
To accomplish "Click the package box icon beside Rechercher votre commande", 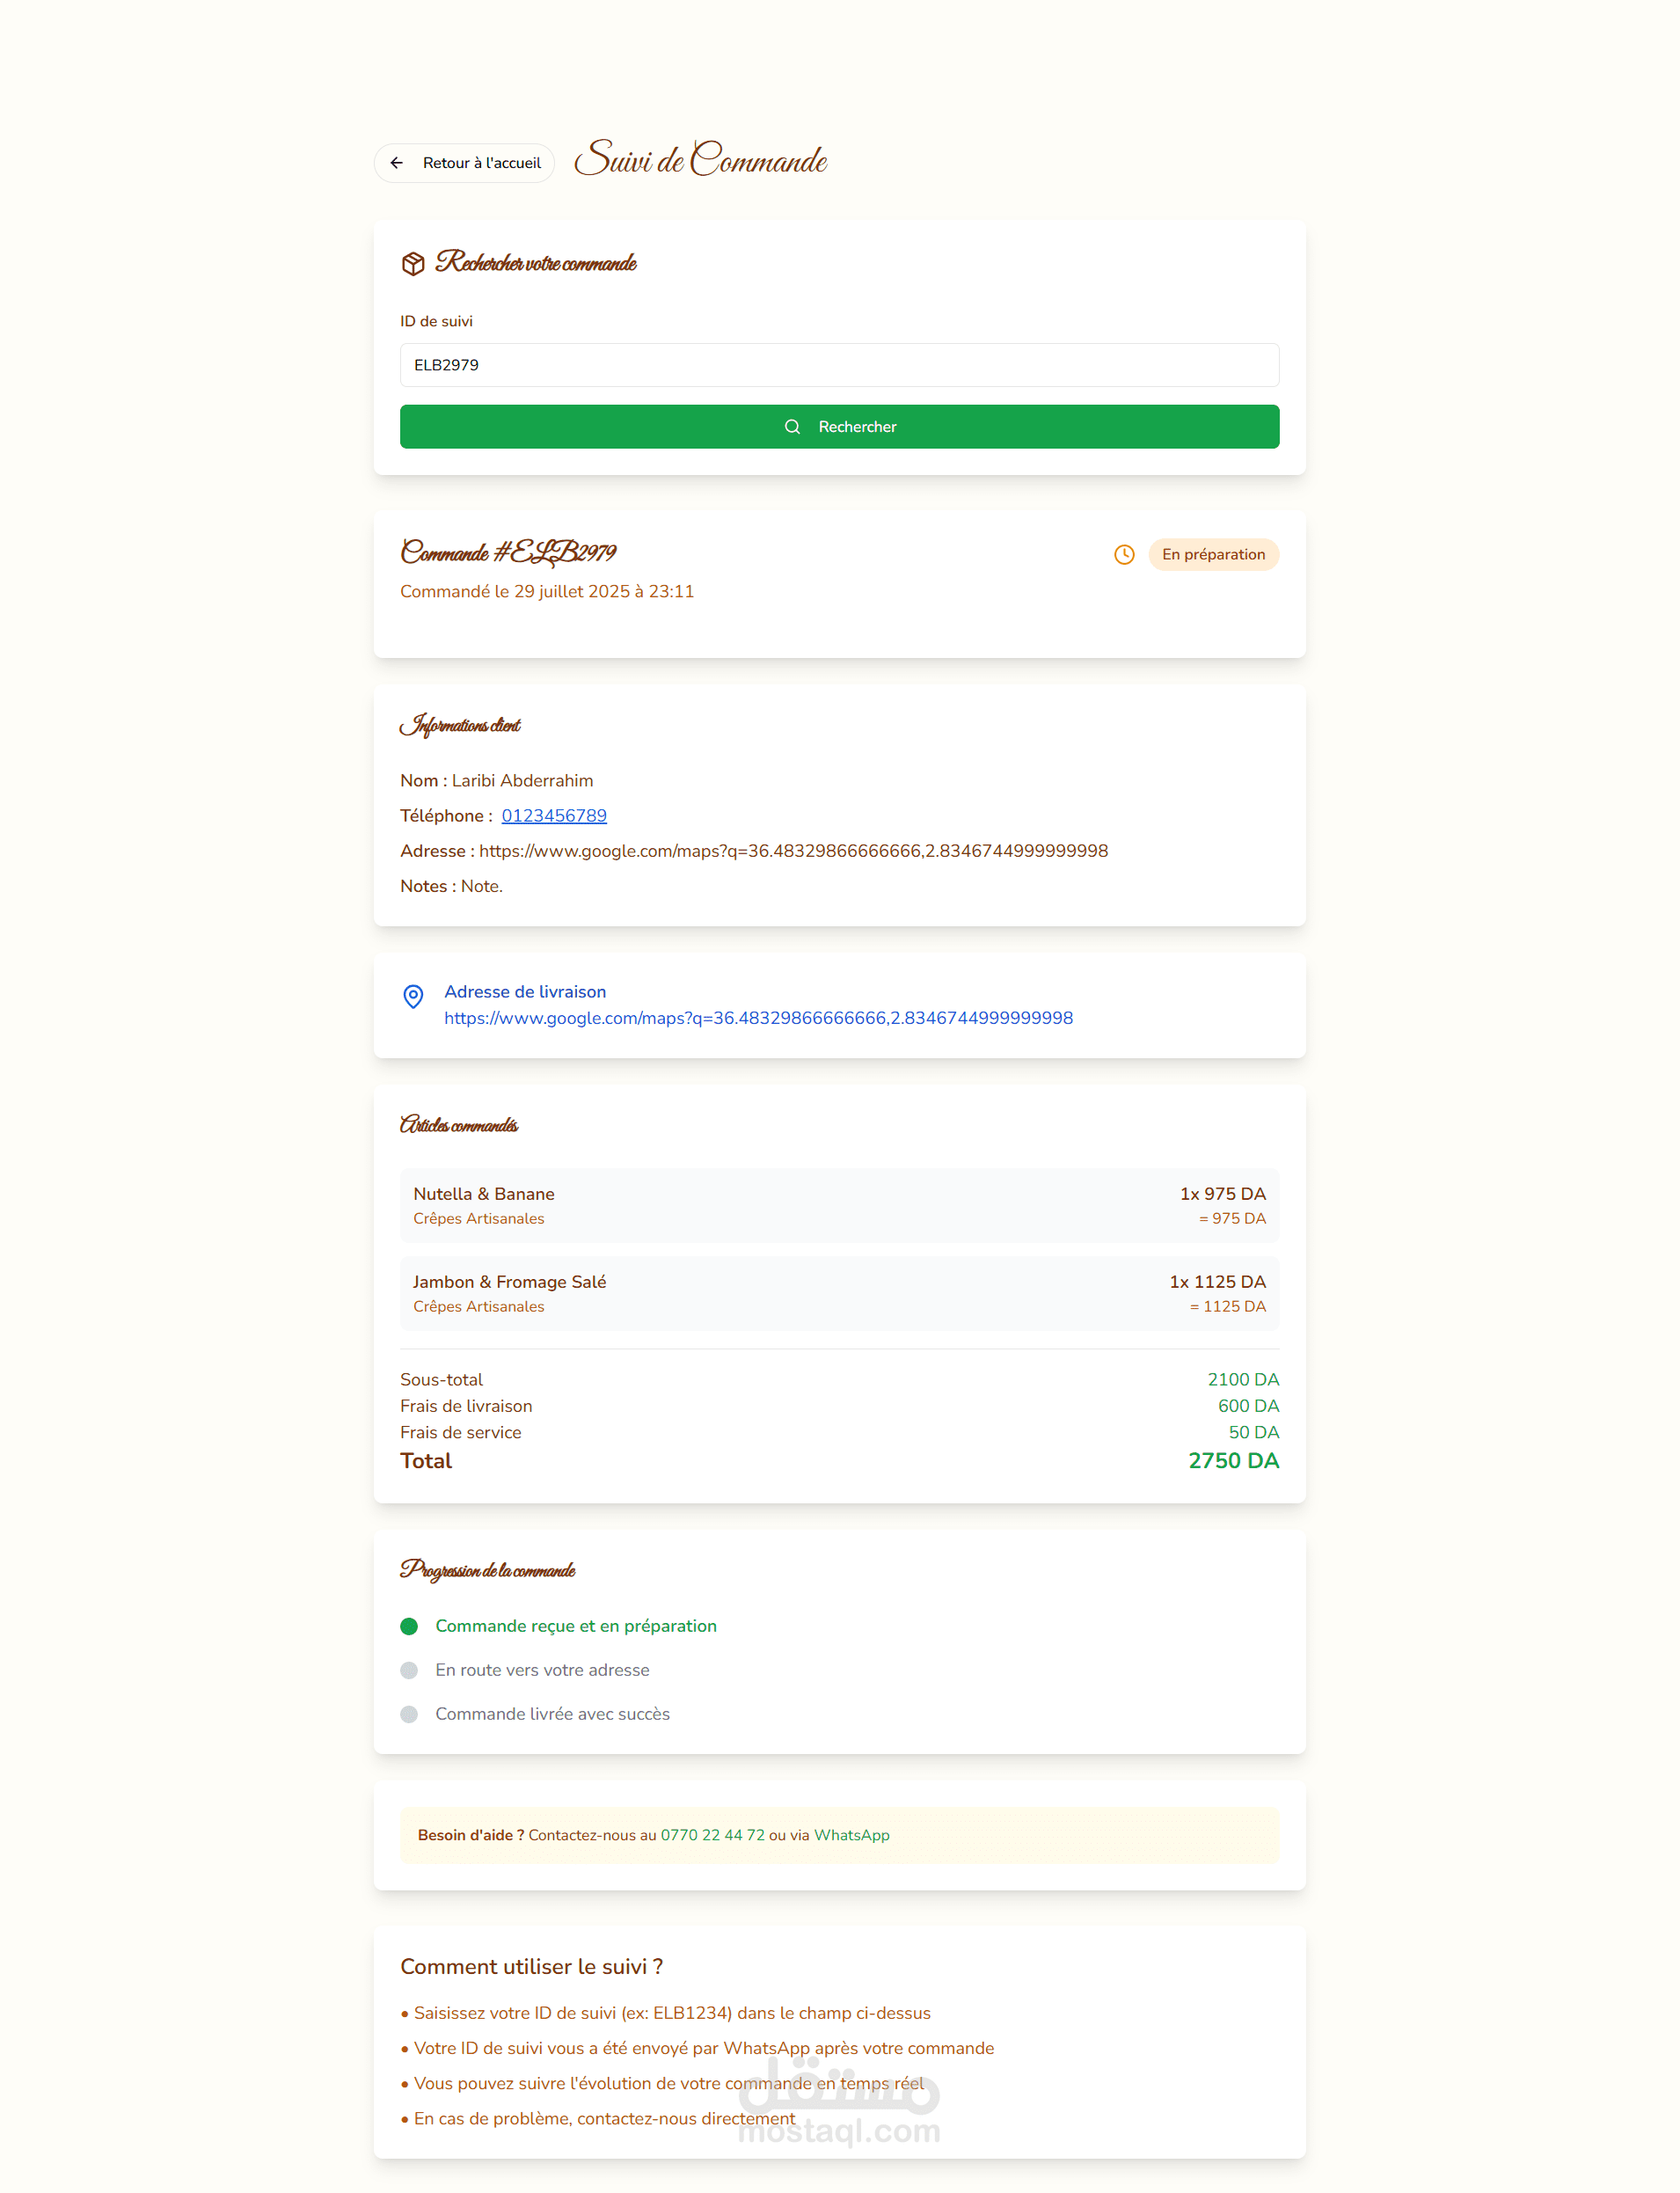I will point(413,264).
